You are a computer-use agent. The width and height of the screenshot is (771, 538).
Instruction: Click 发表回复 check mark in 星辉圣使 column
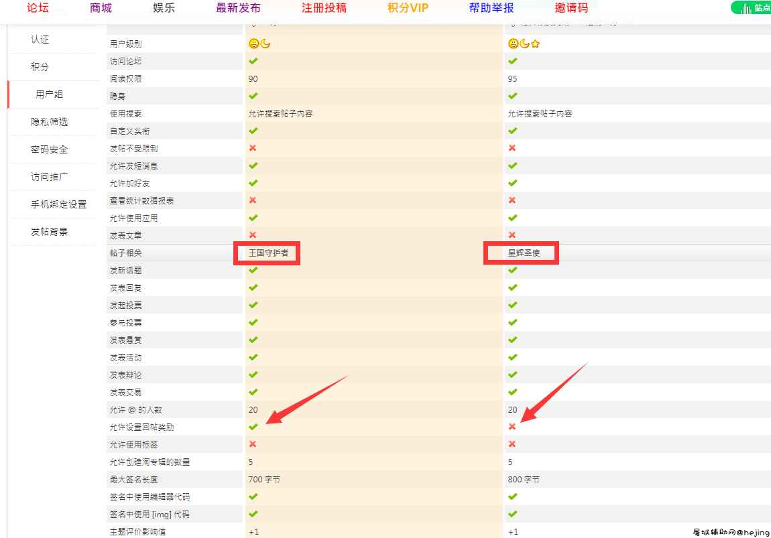513,287
